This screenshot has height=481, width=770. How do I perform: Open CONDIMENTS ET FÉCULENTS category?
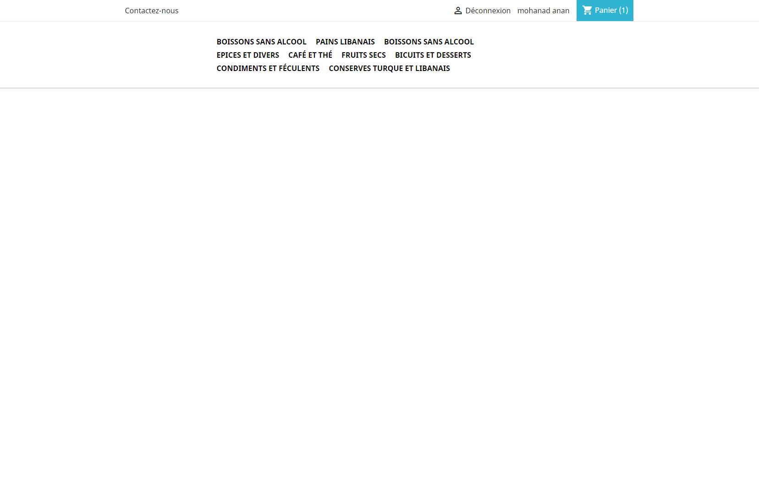tap(268, 68)
